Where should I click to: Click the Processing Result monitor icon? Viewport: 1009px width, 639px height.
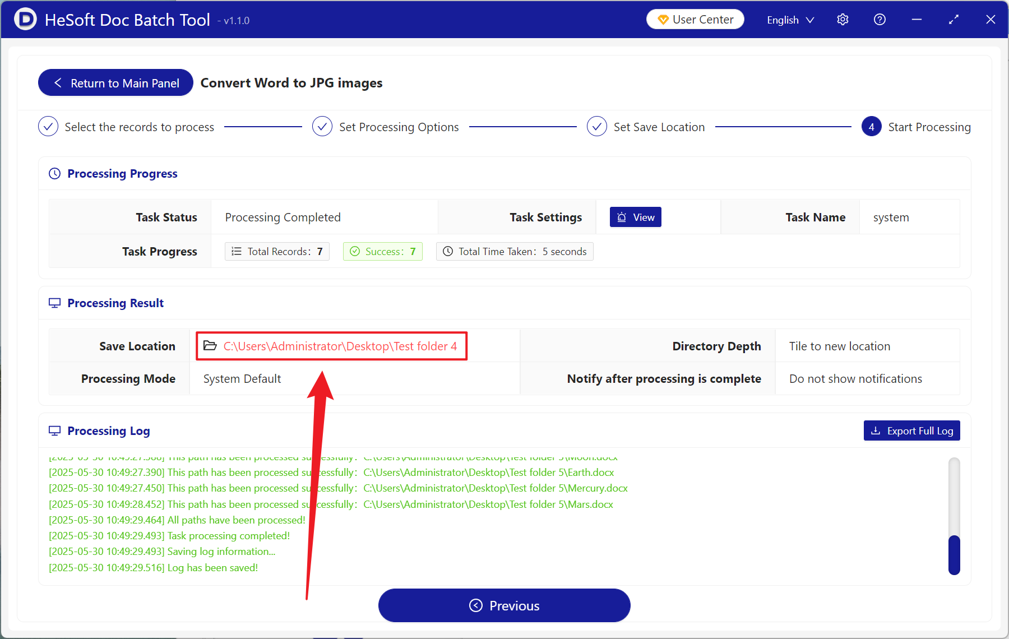click(54, 303)
